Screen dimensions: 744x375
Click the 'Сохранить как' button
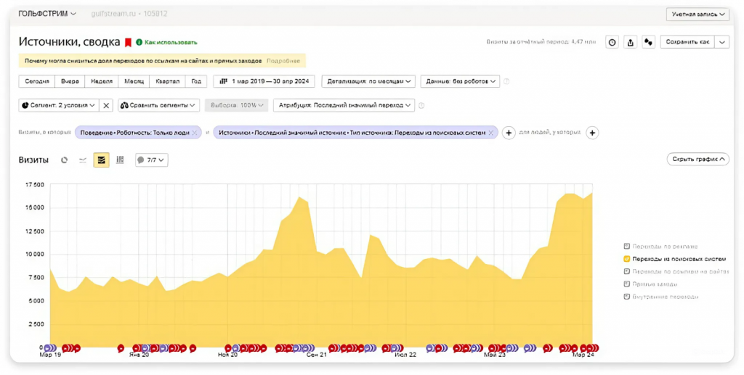[x=687, y=42]
